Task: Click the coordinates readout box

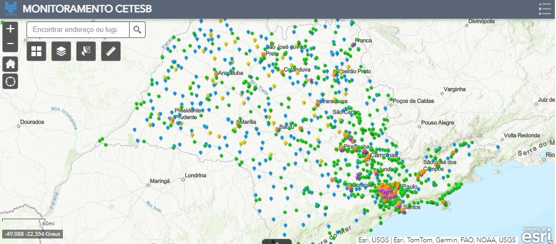Action: (33, 234)
